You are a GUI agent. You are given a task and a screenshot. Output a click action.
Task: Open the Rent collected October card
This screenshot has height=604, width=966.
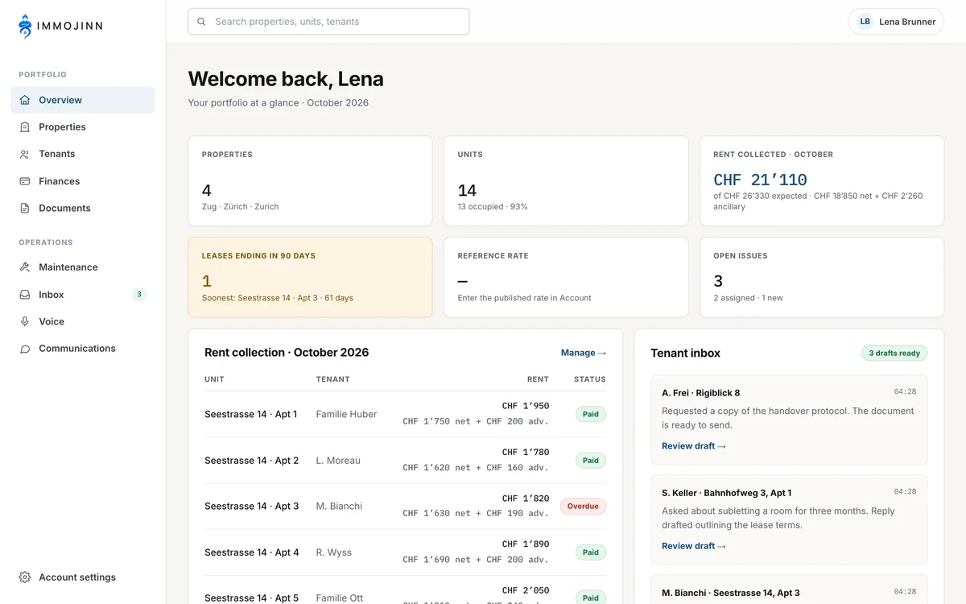[822, 180]
